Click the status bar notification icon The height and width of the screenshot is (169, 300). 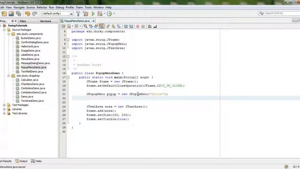286,167
